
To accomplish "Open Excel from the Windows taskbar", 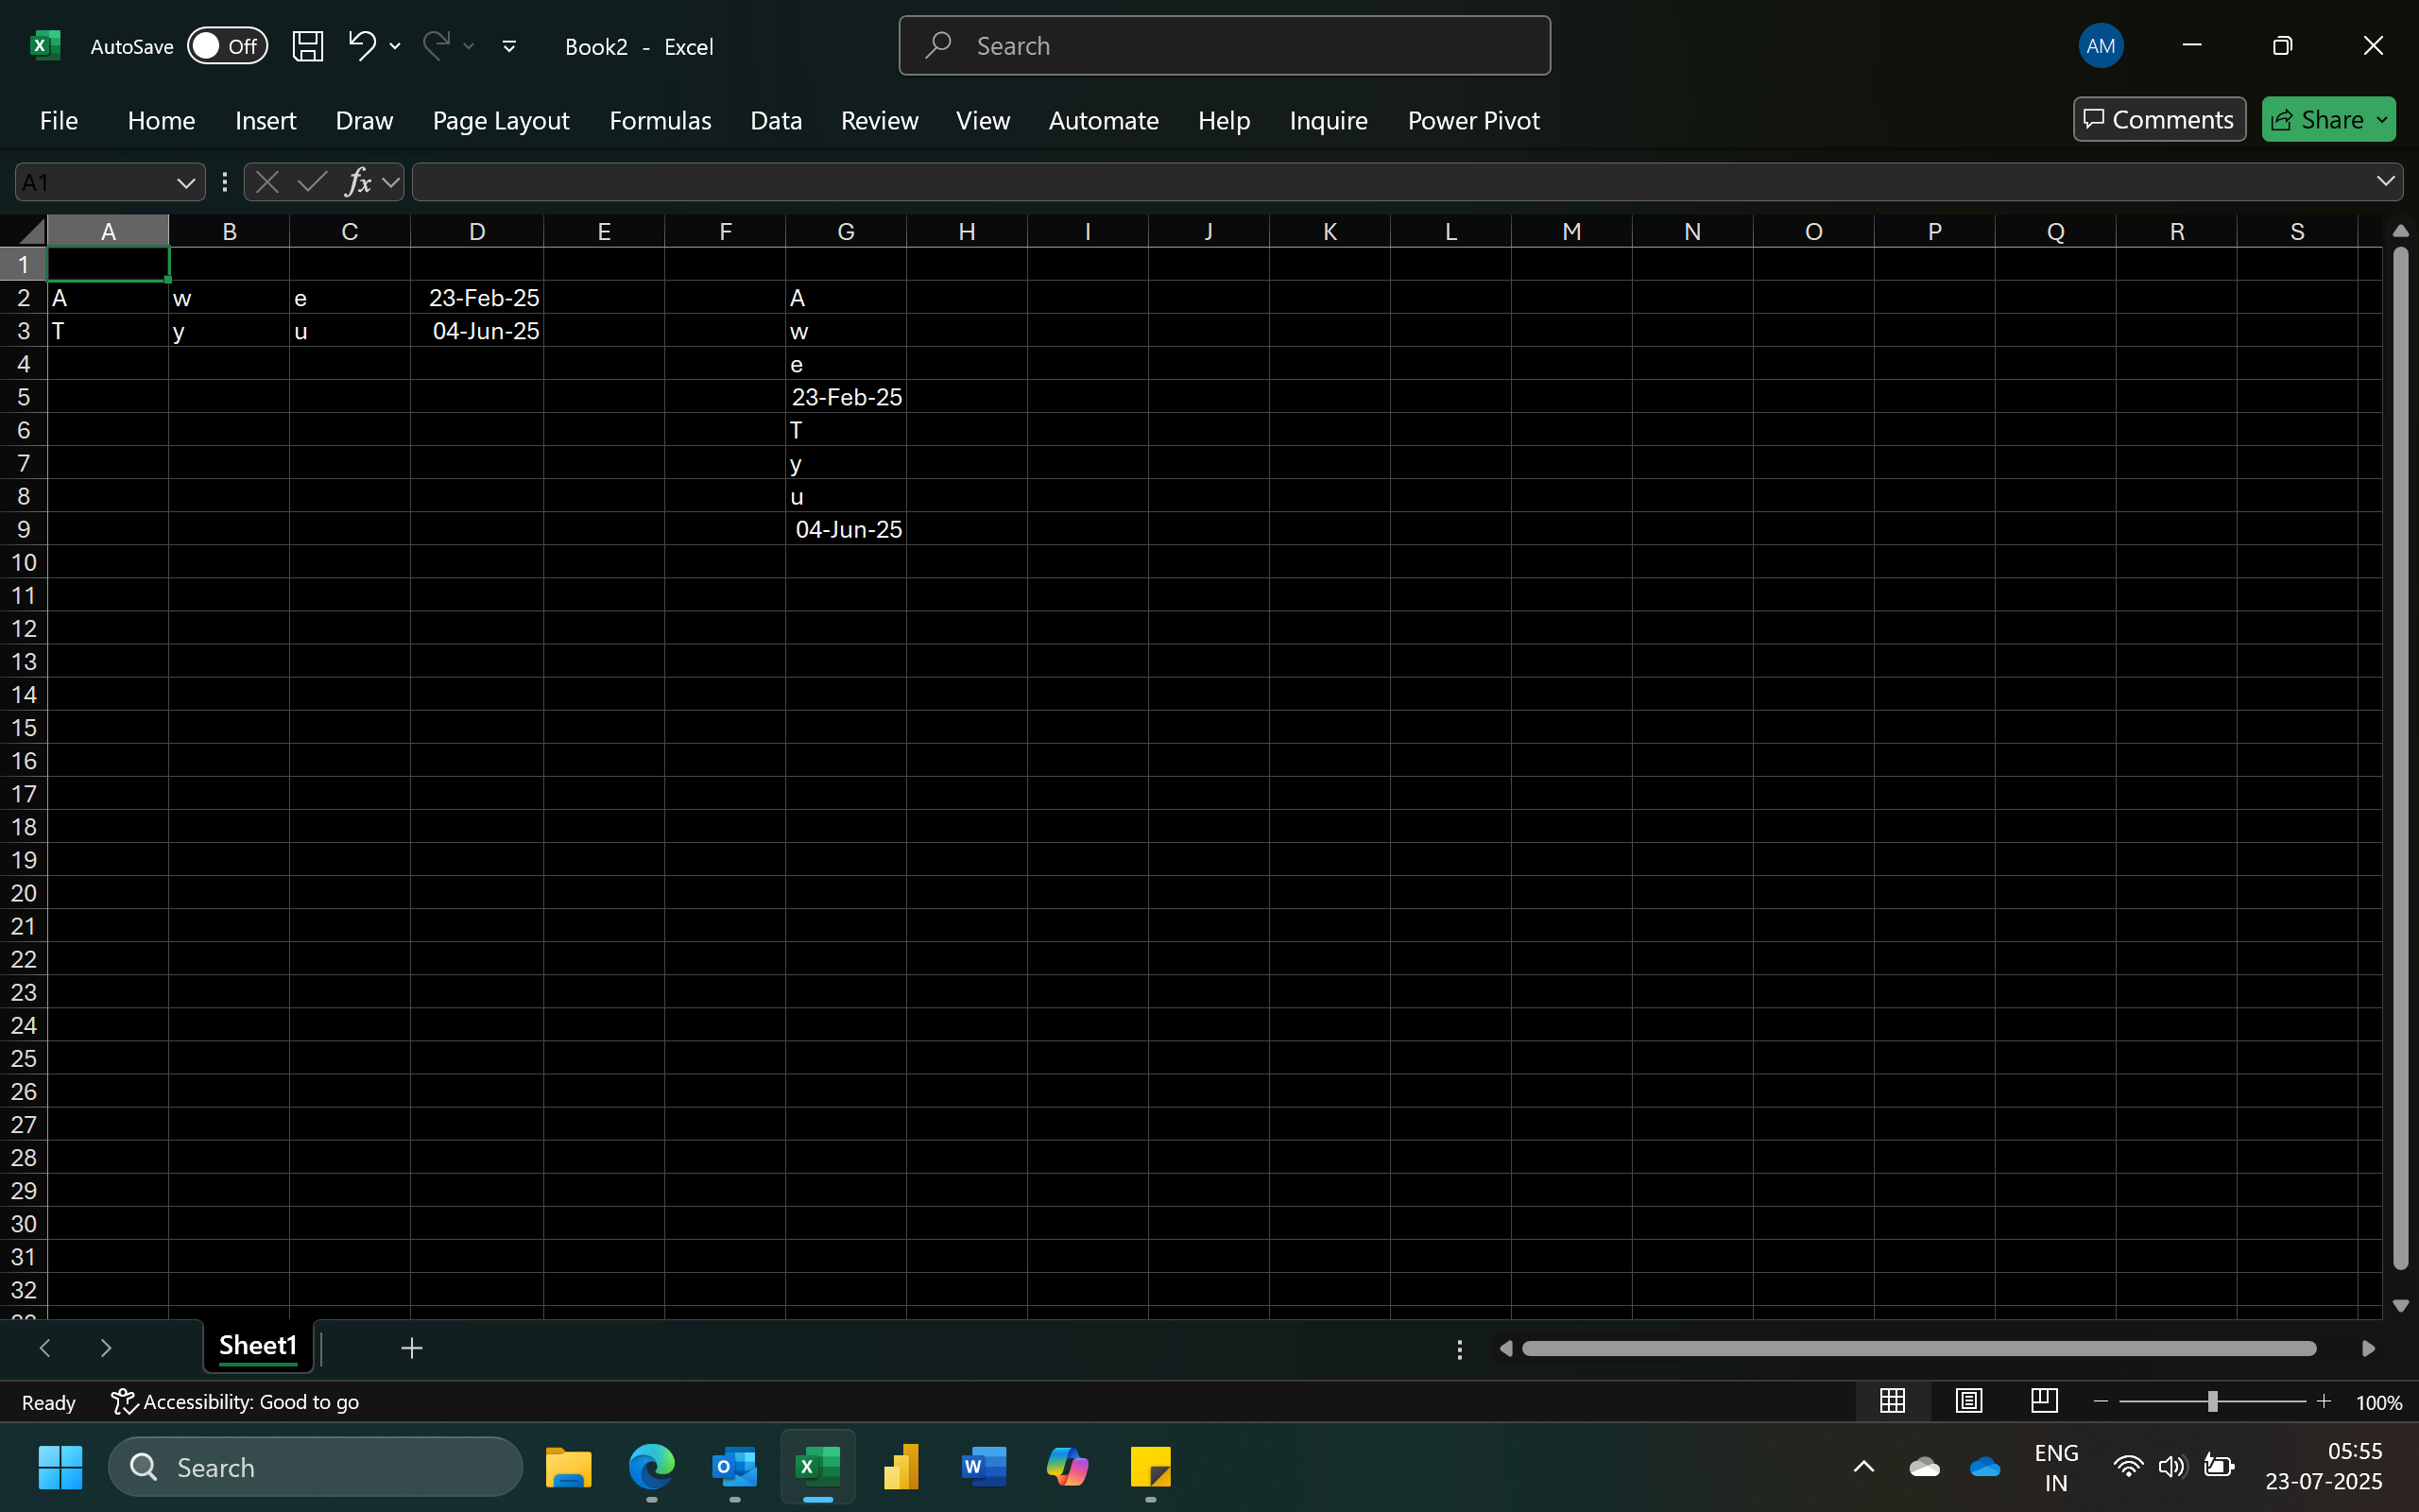I will click(816, 1467).
